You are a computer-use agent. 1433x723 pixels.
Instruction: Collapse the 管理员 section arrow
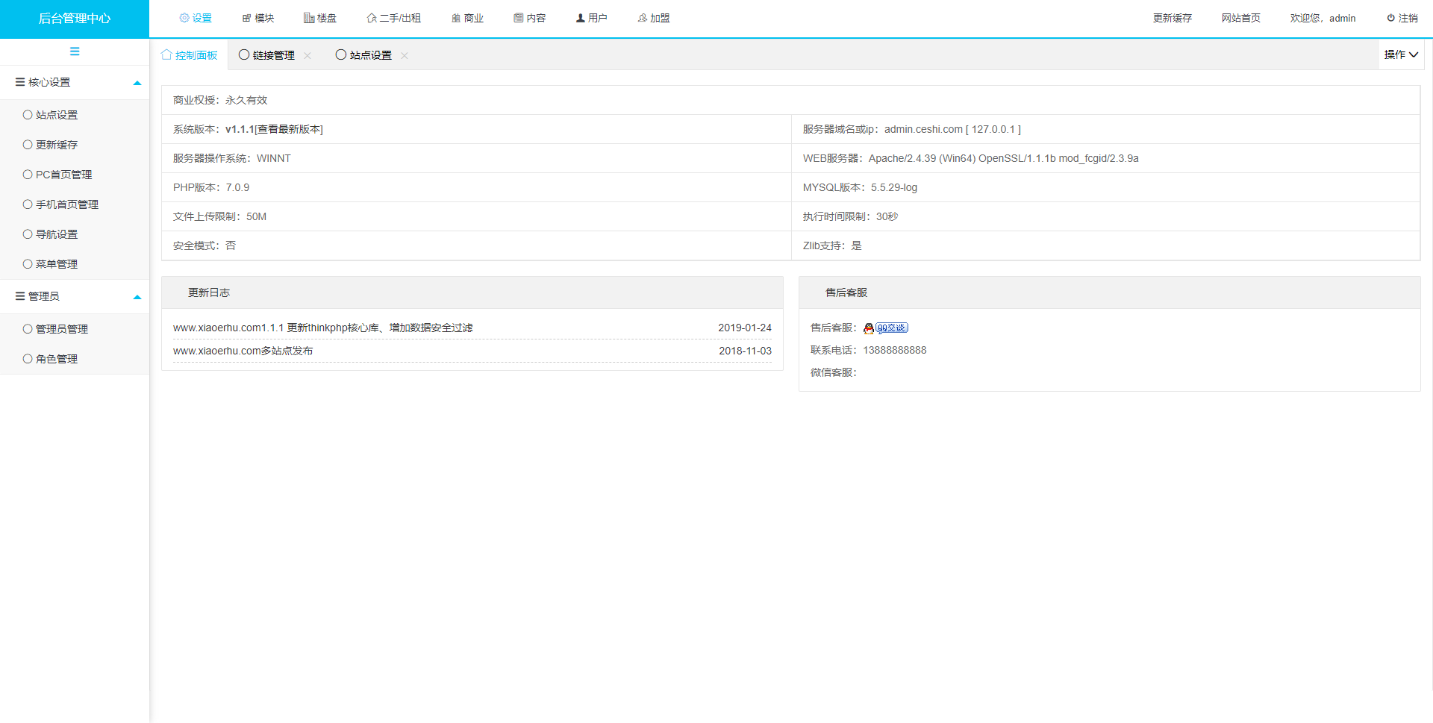click(x=137, y=297)
